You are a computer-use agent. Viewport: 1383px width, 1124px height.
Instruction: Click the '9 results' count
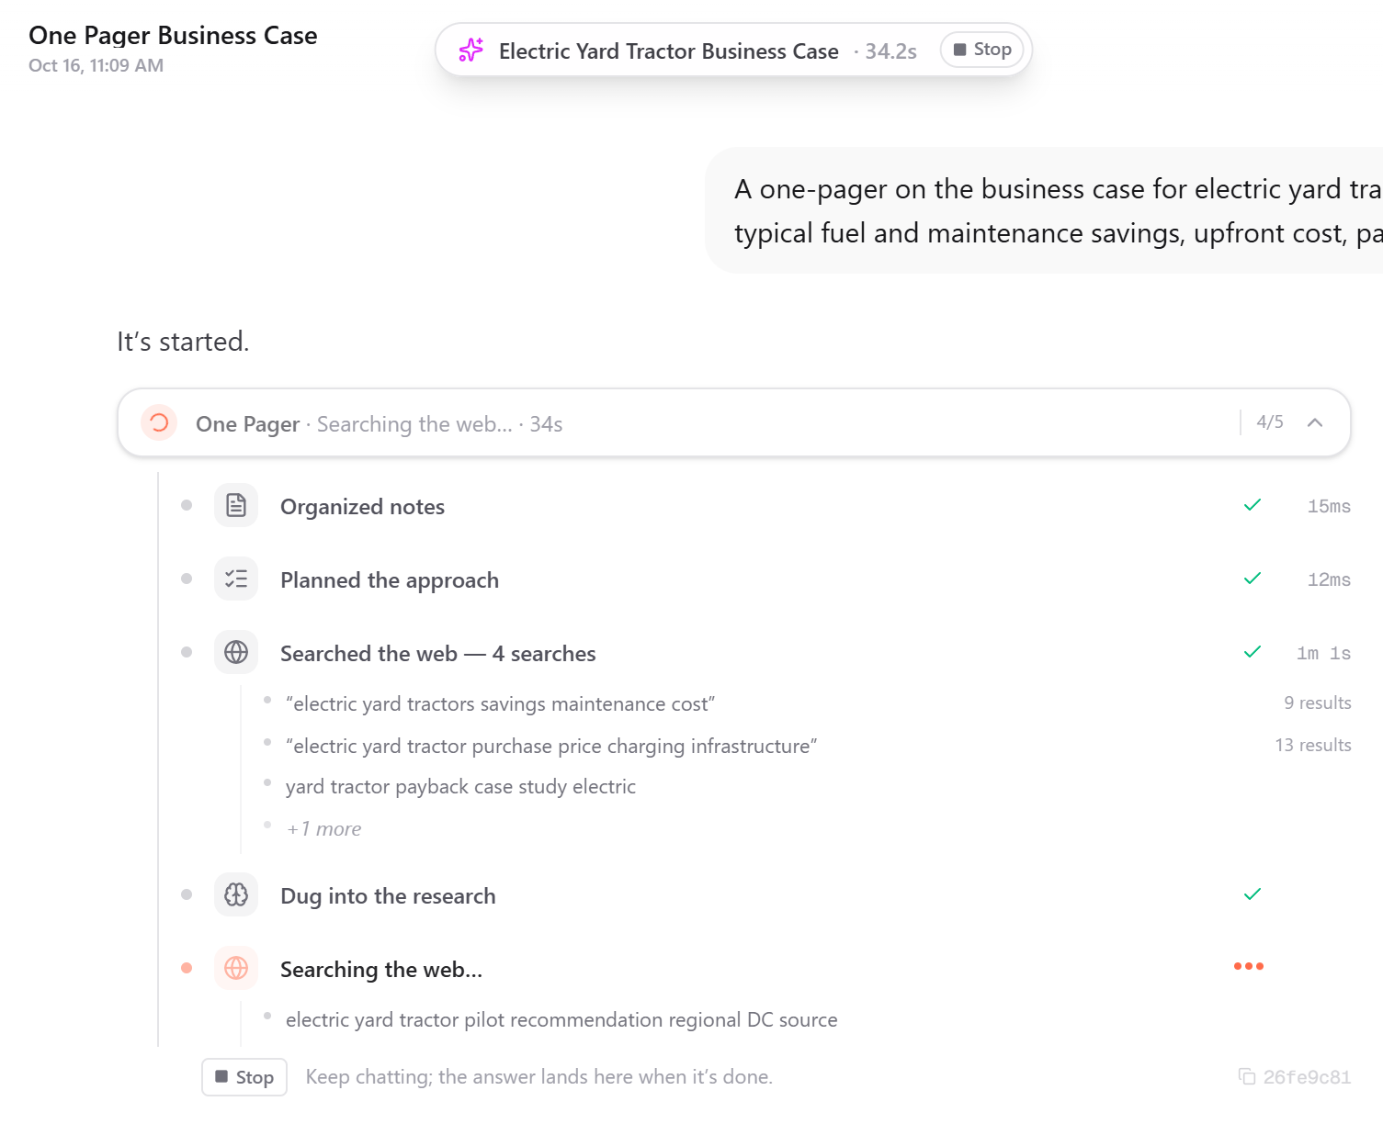pyautogui.click(x=1318, y=702)
